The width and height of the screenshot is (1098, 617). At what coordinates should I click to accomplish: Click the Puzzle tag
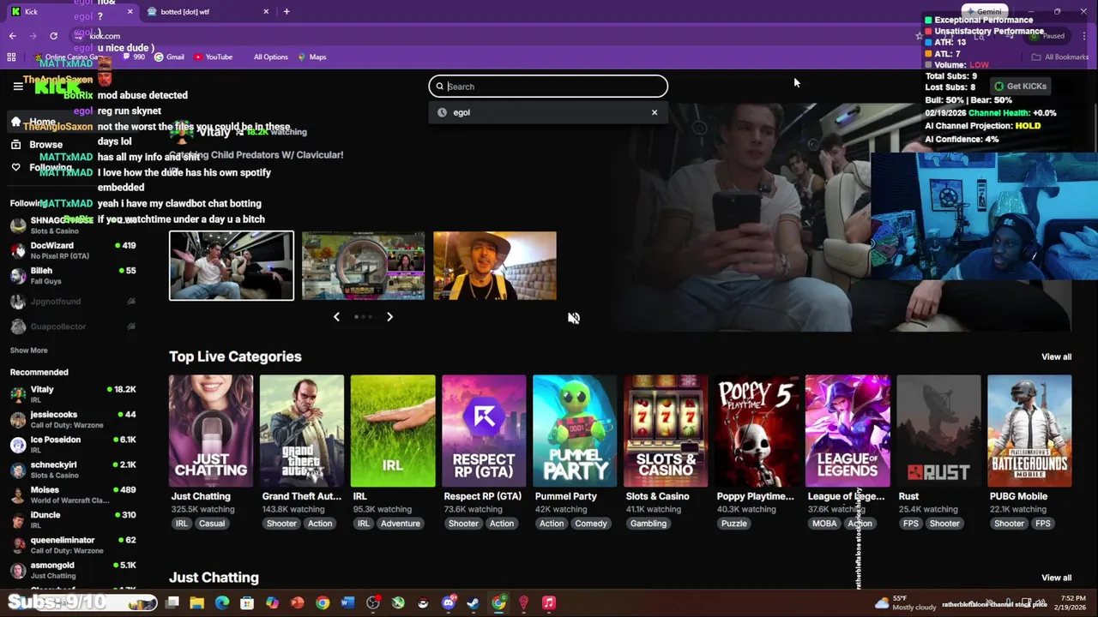pos(734,524)
